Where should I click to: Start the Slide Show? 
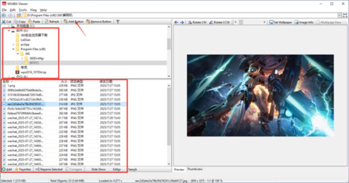click(x=99, y=169)
